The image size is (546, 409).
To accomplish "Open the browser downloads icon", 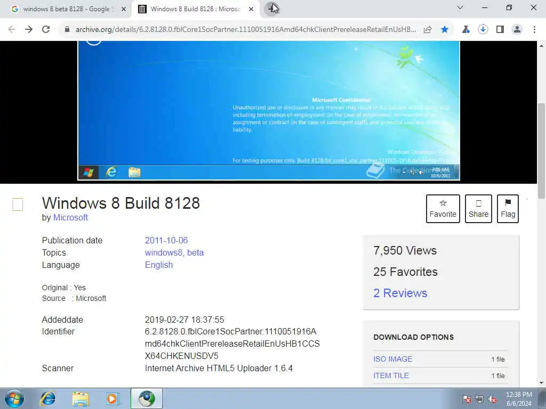I will (483, 30).
